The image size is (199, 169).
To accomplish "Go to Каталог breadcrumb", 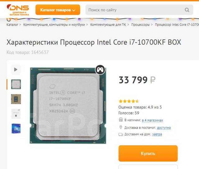I will point(12,25).
